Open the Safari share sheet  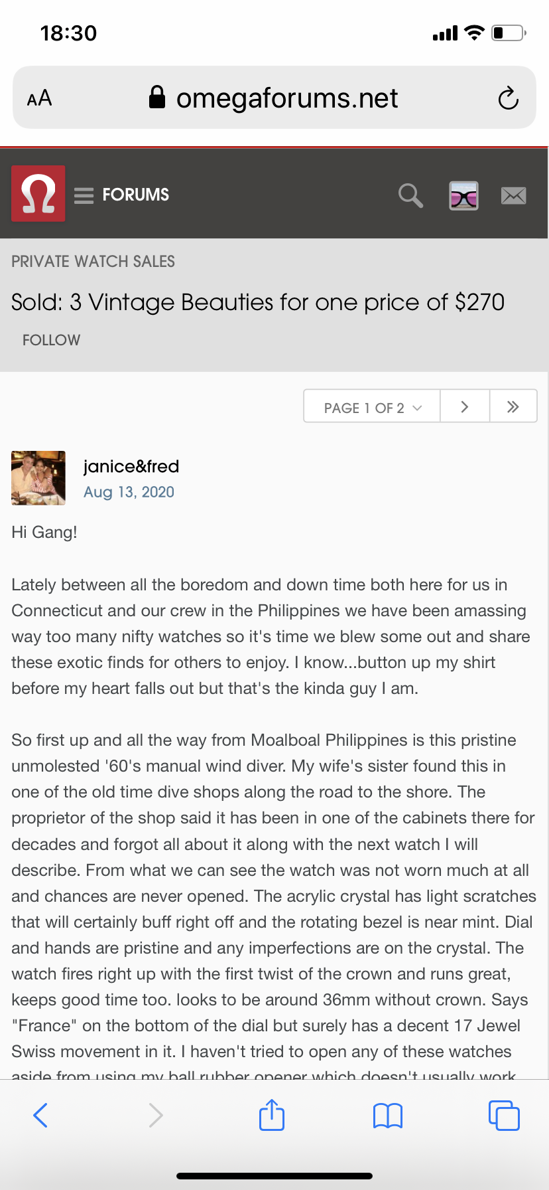click(272, 1115)
